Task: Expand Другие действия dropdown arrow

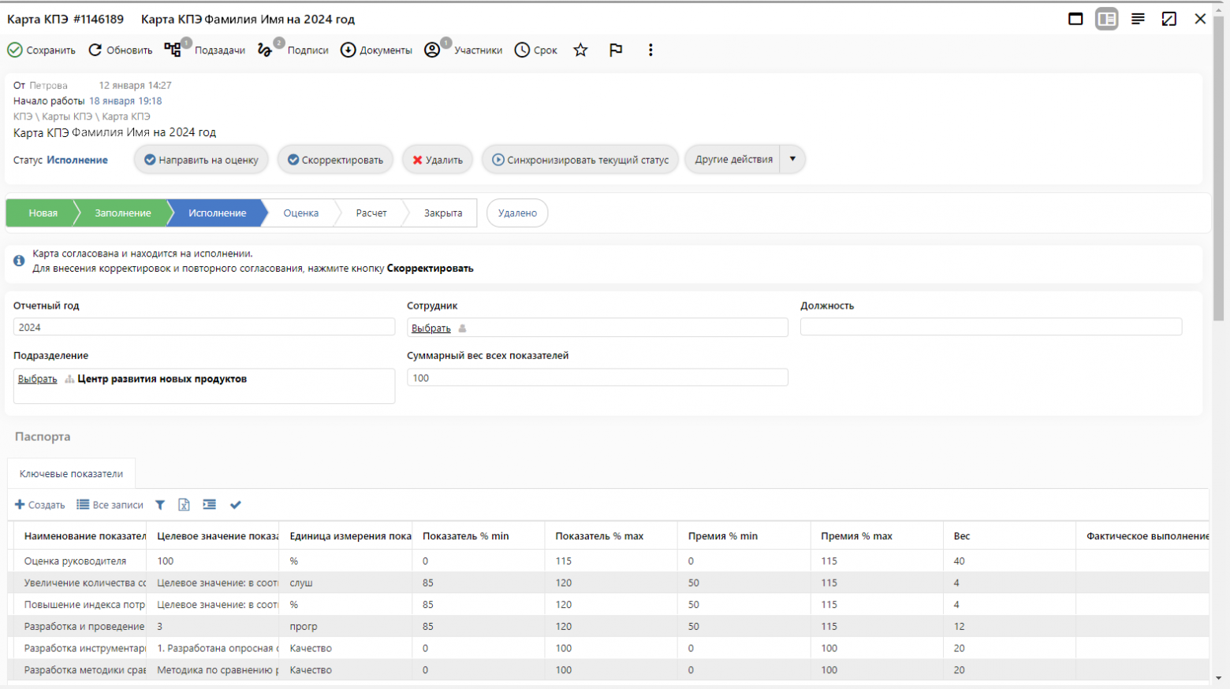Action: tap(792, 159)
